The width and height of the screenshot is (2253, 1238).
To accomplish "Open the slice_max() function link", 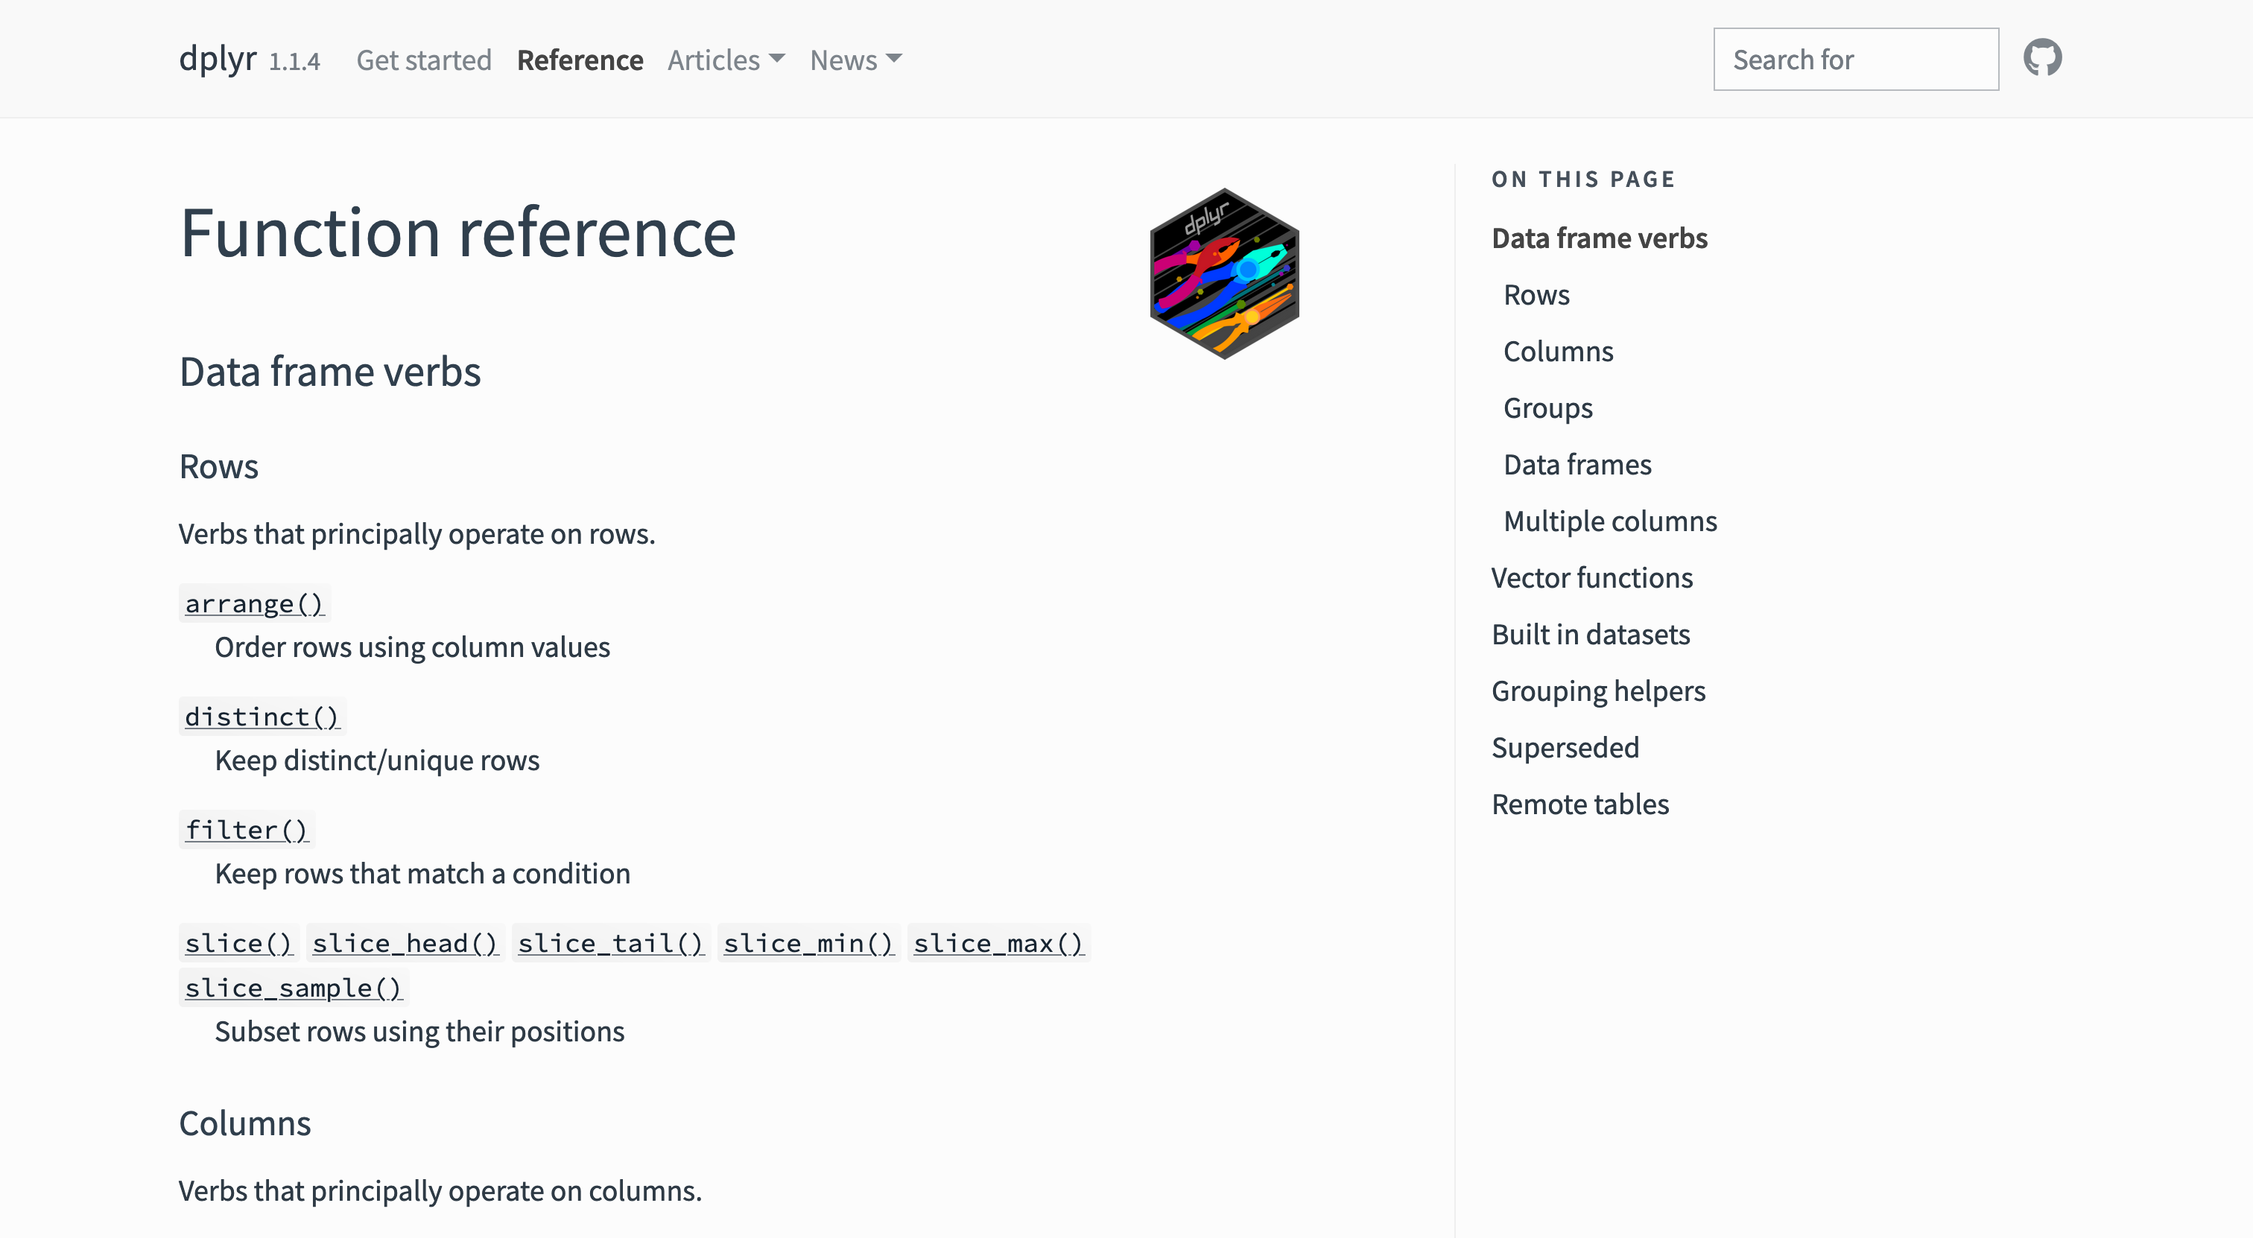I will click(x=999, y=942).
